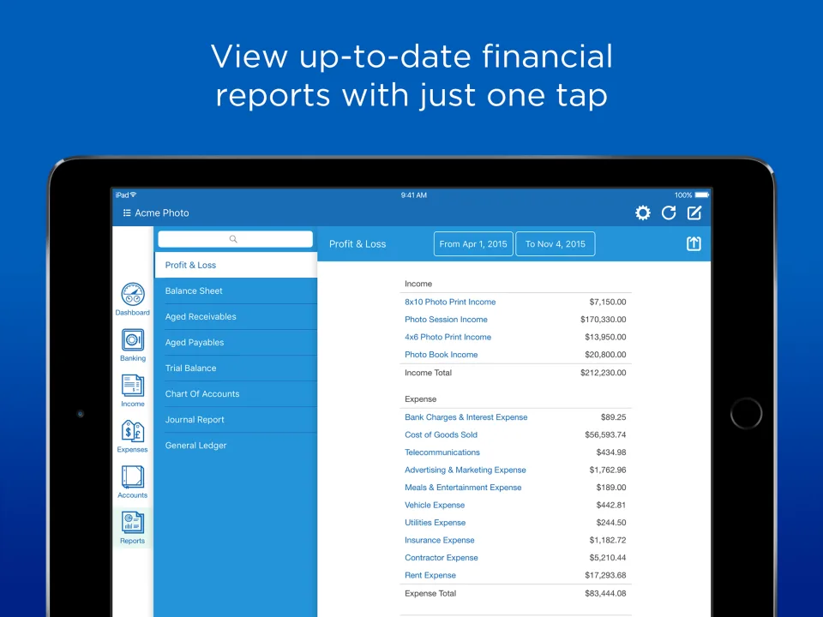The image size is (823, 617).
Task: Open the Journal Report entry
Action: 237,419
